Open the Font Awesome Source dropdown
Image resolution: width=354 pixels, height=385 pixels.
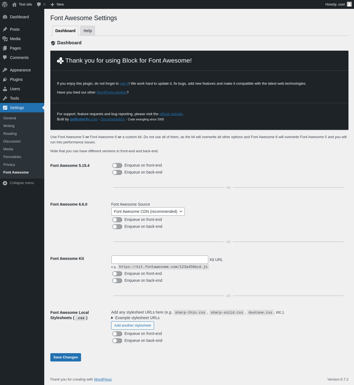(x=148, y=211)
